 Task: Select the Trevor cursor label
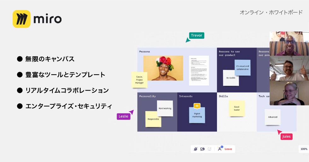click(196, 35)
